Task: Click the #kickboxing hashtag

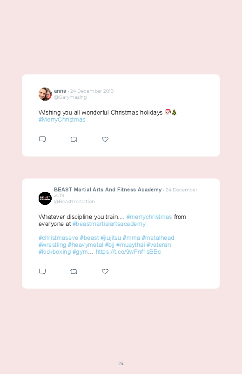Action: [x=54, y=252]
